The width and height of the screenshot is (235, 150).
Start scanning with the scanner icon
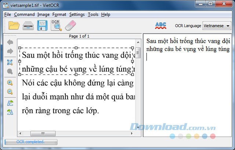[28, 26]
